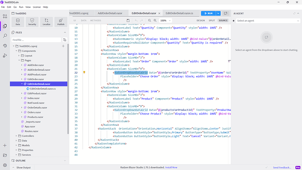Viewport: 302px width, 170px height.
Task: Open the theme palette sidebar icon
Action: [x=5, y=46]
